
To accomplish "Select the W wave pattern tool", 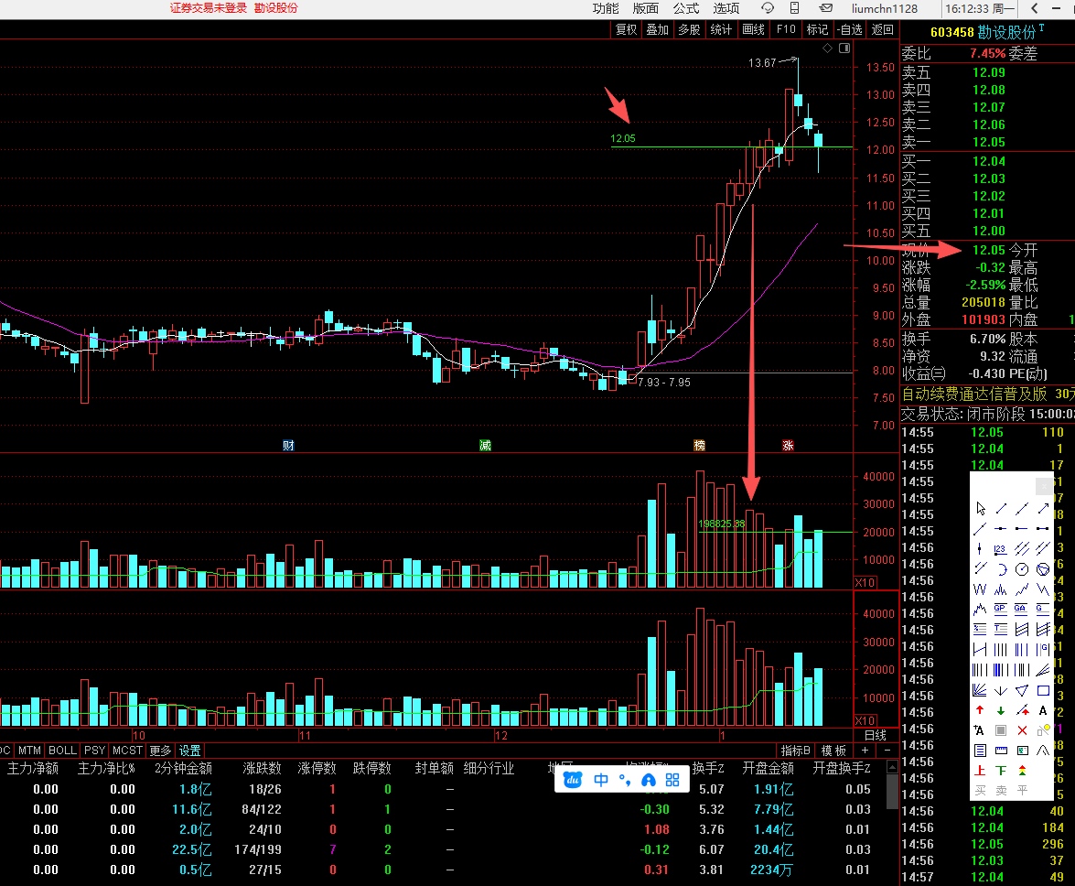I will pos(980,589).
